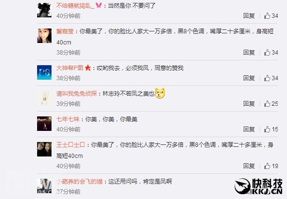The image size is (287, 199).
Task: Click the doge emoji in 请叫我兔兔侦探's comment
Action: pyautogui.click(x=160, y=93)
